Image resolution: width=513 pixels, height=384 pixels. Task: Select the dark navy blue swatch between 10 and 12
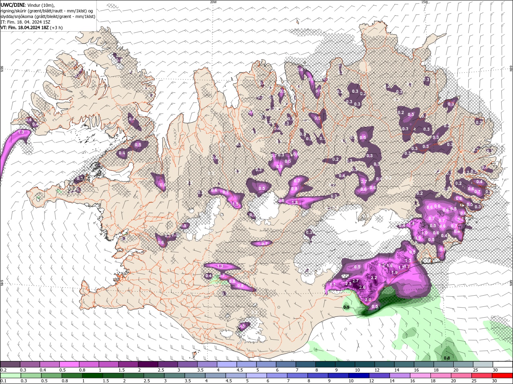click(x=359, y=376)
